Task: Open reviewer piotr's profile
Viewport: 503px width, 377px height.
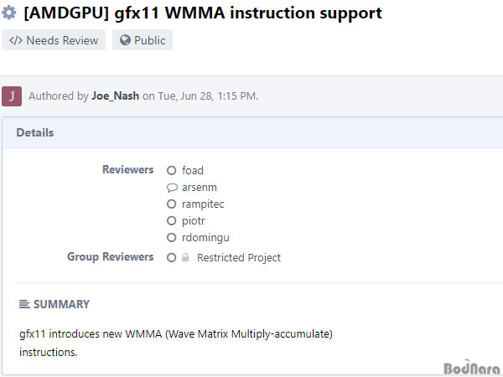Action: click(193, 221)
